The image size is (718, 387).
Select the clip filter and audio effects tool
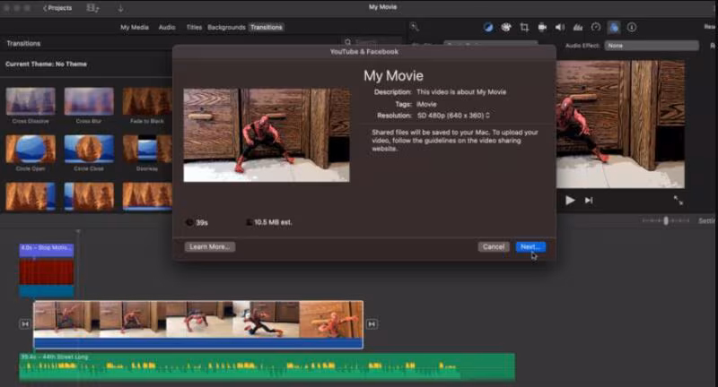click(x=614, y=28)
